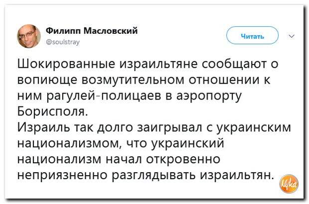Click the word неприязненно in the last line
Viewport: 309px width, 204px height.
point(63,175)
